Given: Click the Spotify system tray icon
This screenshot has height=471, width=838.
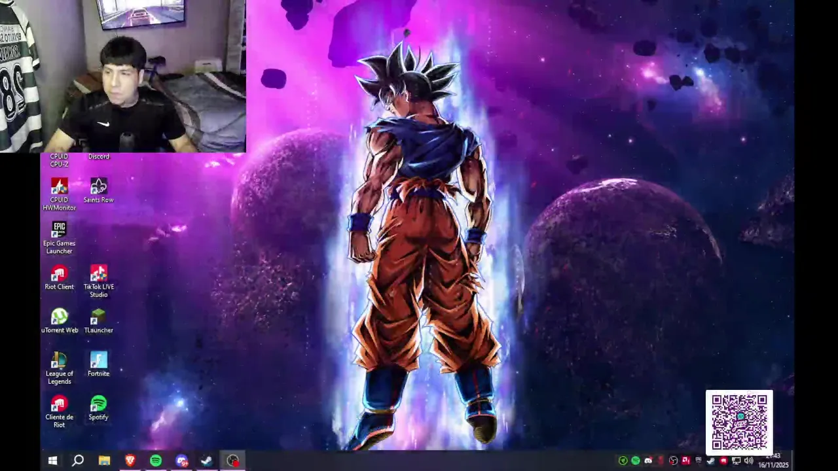Looking at the screenshot, I should (636, 461).
